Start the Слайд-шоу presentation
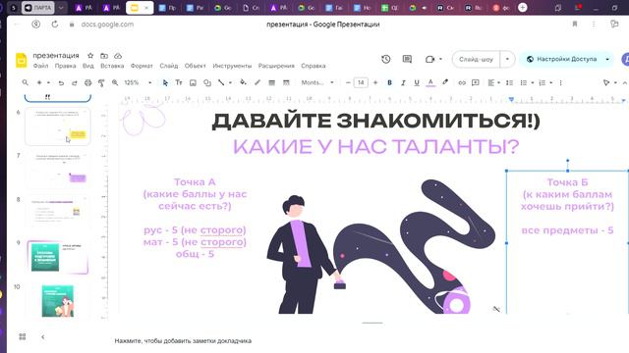This screenshot has width=629, height=353. 476,59
